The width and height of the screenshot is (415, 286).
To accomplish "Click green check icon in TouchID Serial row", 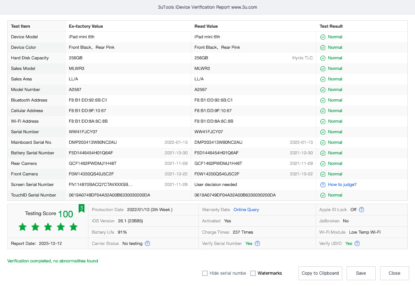I will point(323,195).
